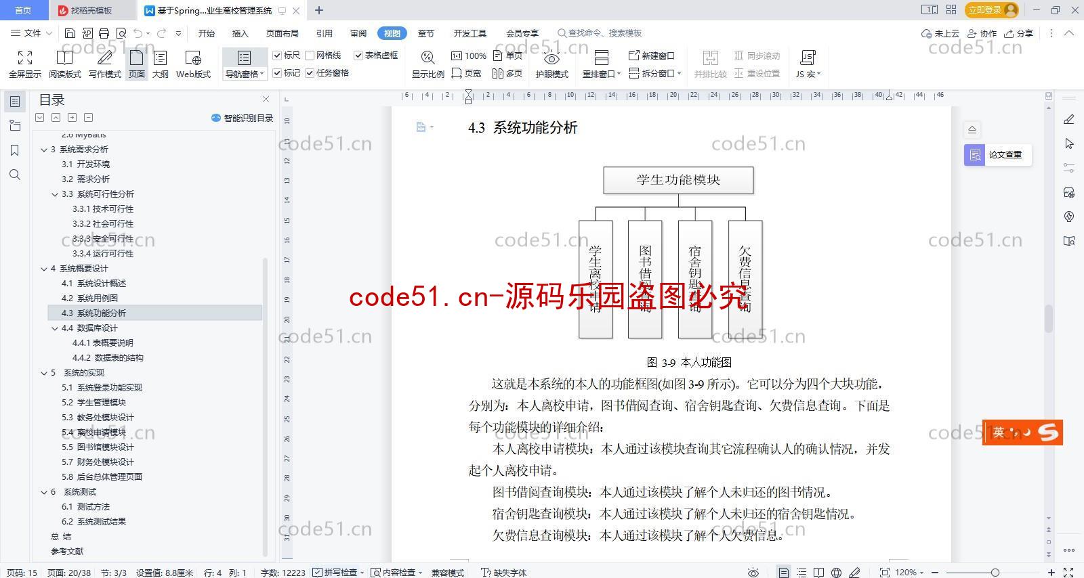Click the Share (分享) button
The width and height of the screenshot is (1084, 578).
[1019, 33]
